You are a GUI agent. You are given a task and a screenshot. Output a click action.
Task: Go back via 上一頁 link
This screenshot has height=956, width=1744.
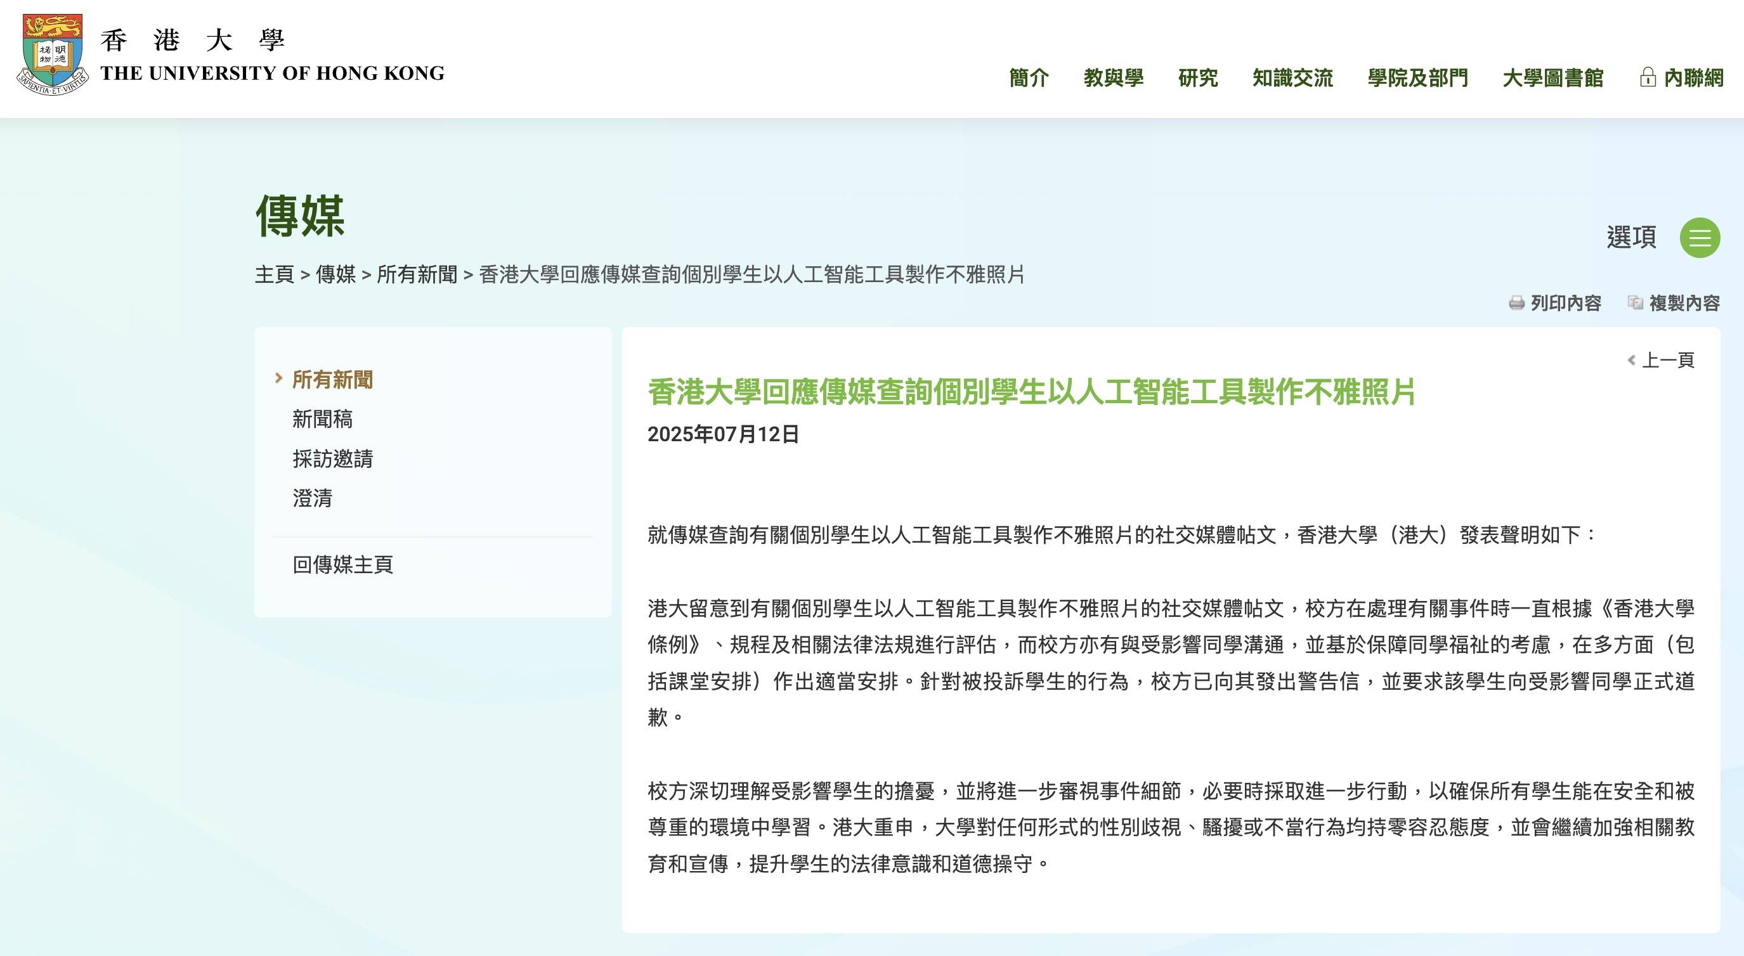click(1668, 361)
